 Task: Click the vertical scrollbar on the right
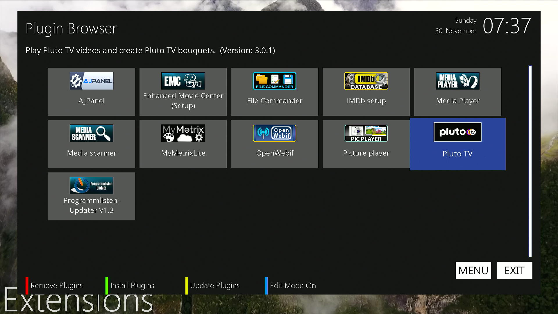point(530,161)
